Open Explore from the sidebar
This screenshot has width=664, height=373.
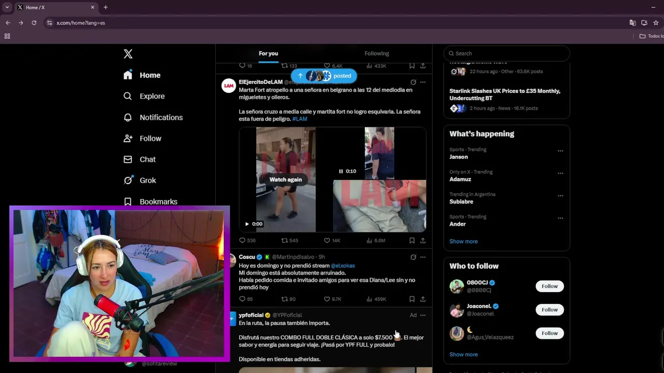coord(144,96)
